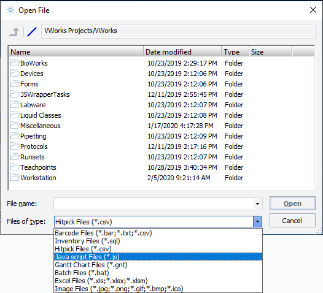This screenshot has width=323, height=293.
Task: Select Gantt Chart Files (*.gnt) option
Action: (158, 265)
